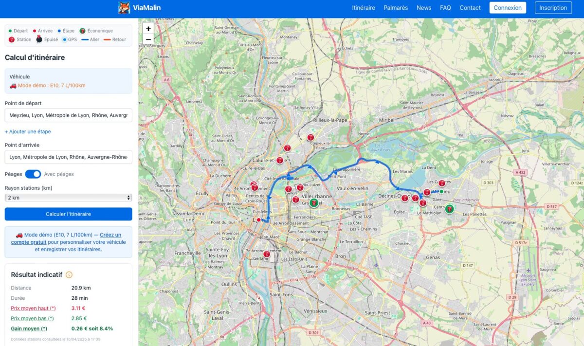Select the green economical station marker in Villeurbanne

click(314, 202)
